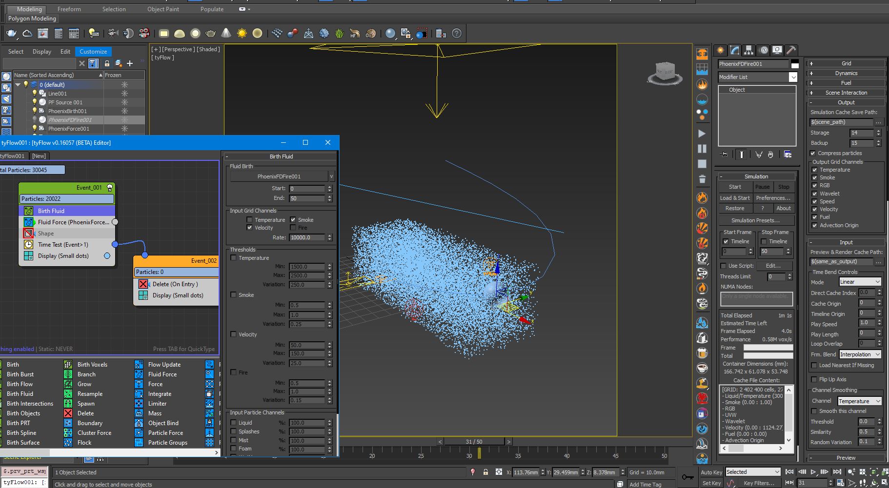Enable the Smoke threshold checkbox

click(x=233, y=295)
